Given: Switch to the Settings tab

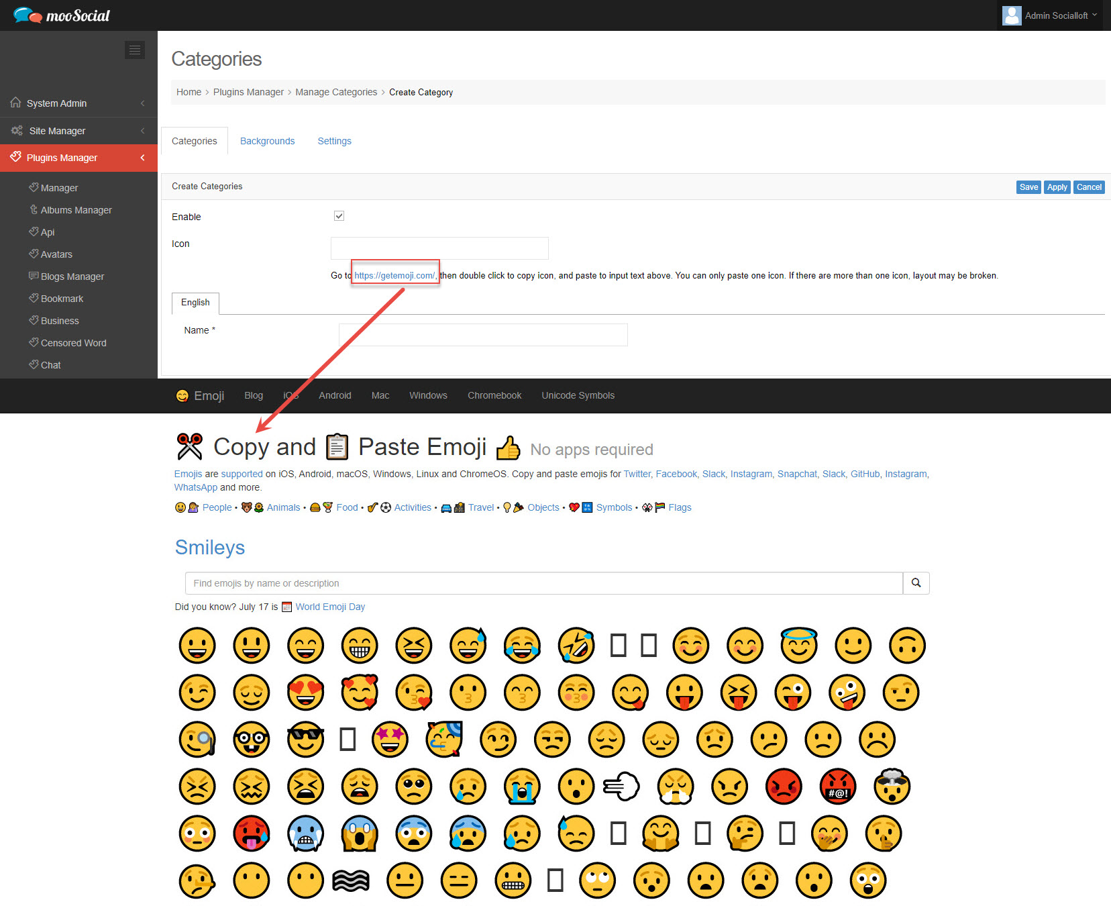Looking at the screenshot, I should tap(334, 141).
